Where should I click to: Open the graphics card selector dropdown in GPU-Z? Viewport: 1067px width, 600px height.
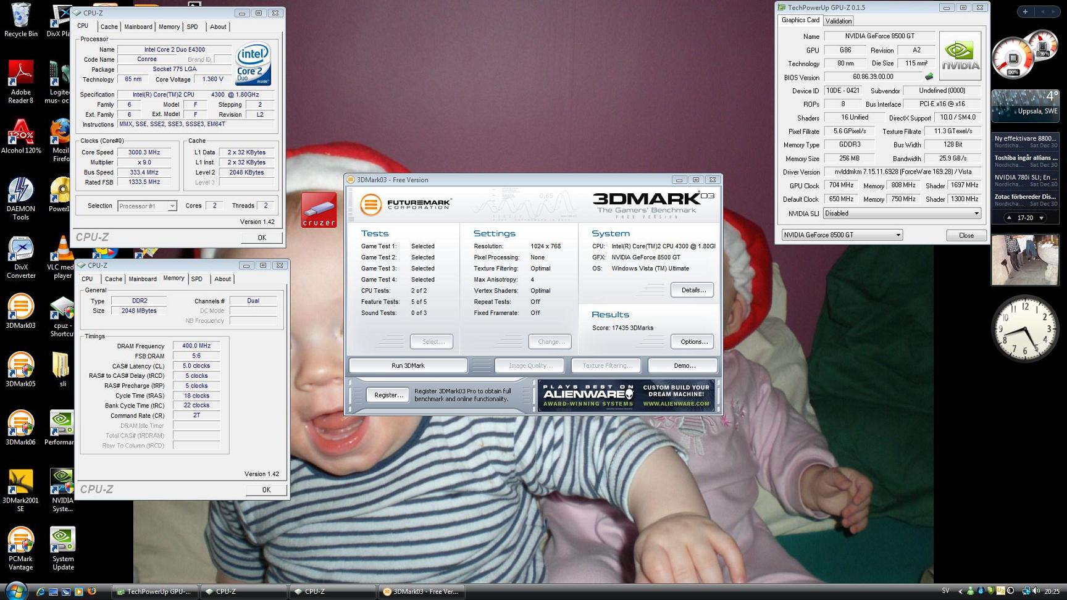pos(842,235)
